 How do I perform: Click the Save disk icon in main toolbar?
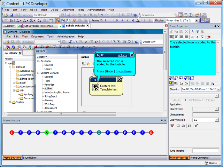(x=11, y=15)
